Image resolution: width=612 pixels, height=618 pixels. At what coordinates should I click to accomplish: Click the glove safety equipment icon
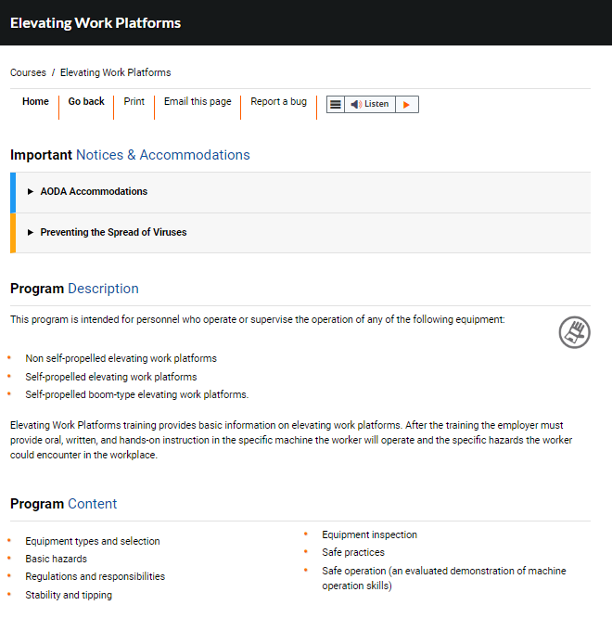574,332
